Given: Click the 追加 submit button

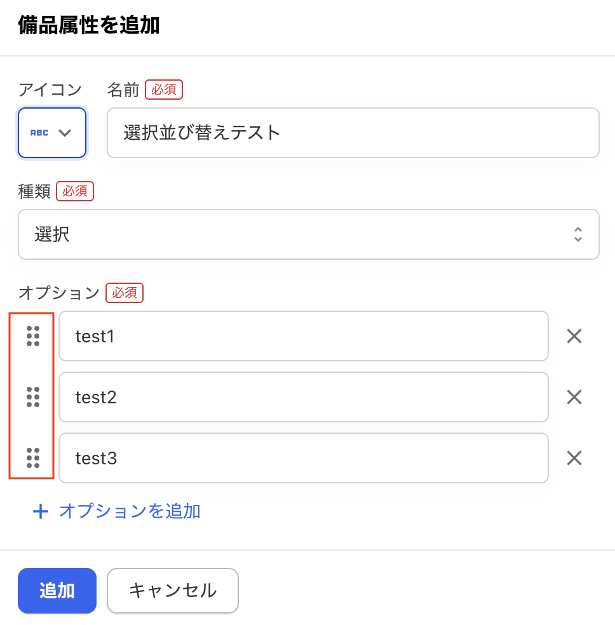Looking at the screenshot, I should click(x=57, y=590).
